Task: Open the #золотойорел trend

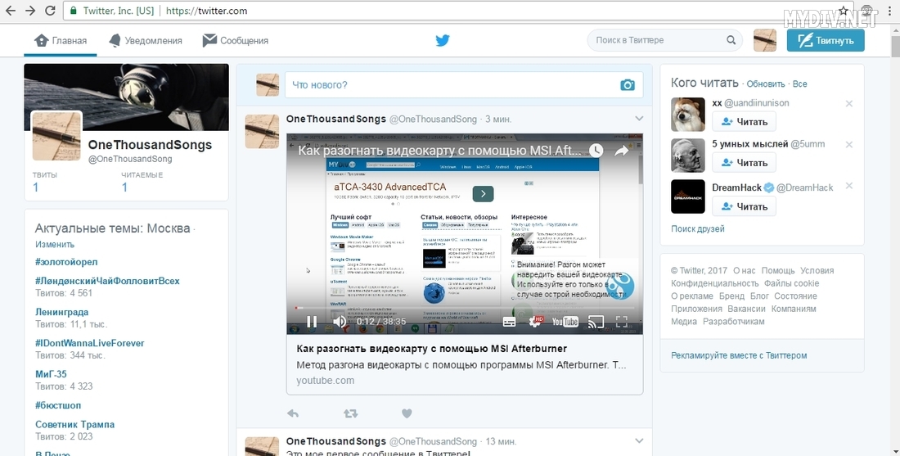Action: [x=66, y=262]
